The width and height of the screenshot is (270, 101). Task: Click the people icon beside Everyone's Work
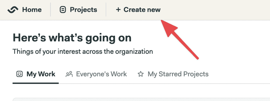69,74
